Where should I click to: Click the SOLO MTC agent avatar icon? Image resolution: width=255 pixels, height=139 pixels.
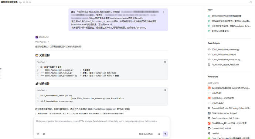(x=37, y=37)
